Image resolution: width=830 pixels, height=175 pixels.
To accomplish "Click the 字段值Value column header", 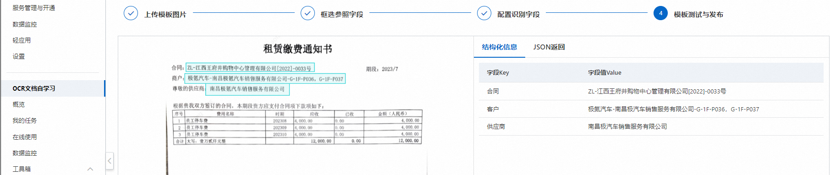I will [x=605, y=72].
